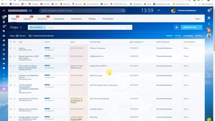Open the dropdown arrow next to Добавить лид
215x121 pixels.
(201, 27)
